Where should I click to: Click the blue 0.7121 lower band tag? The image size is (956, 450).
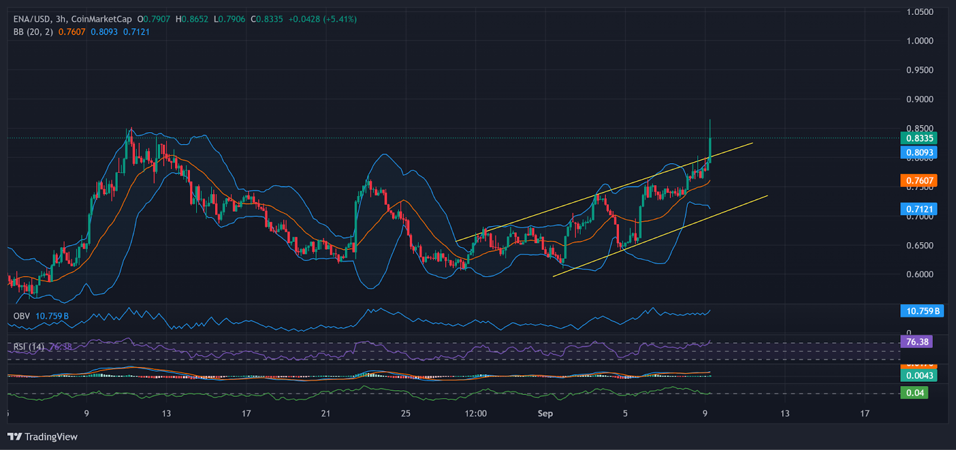coord(919,209)
